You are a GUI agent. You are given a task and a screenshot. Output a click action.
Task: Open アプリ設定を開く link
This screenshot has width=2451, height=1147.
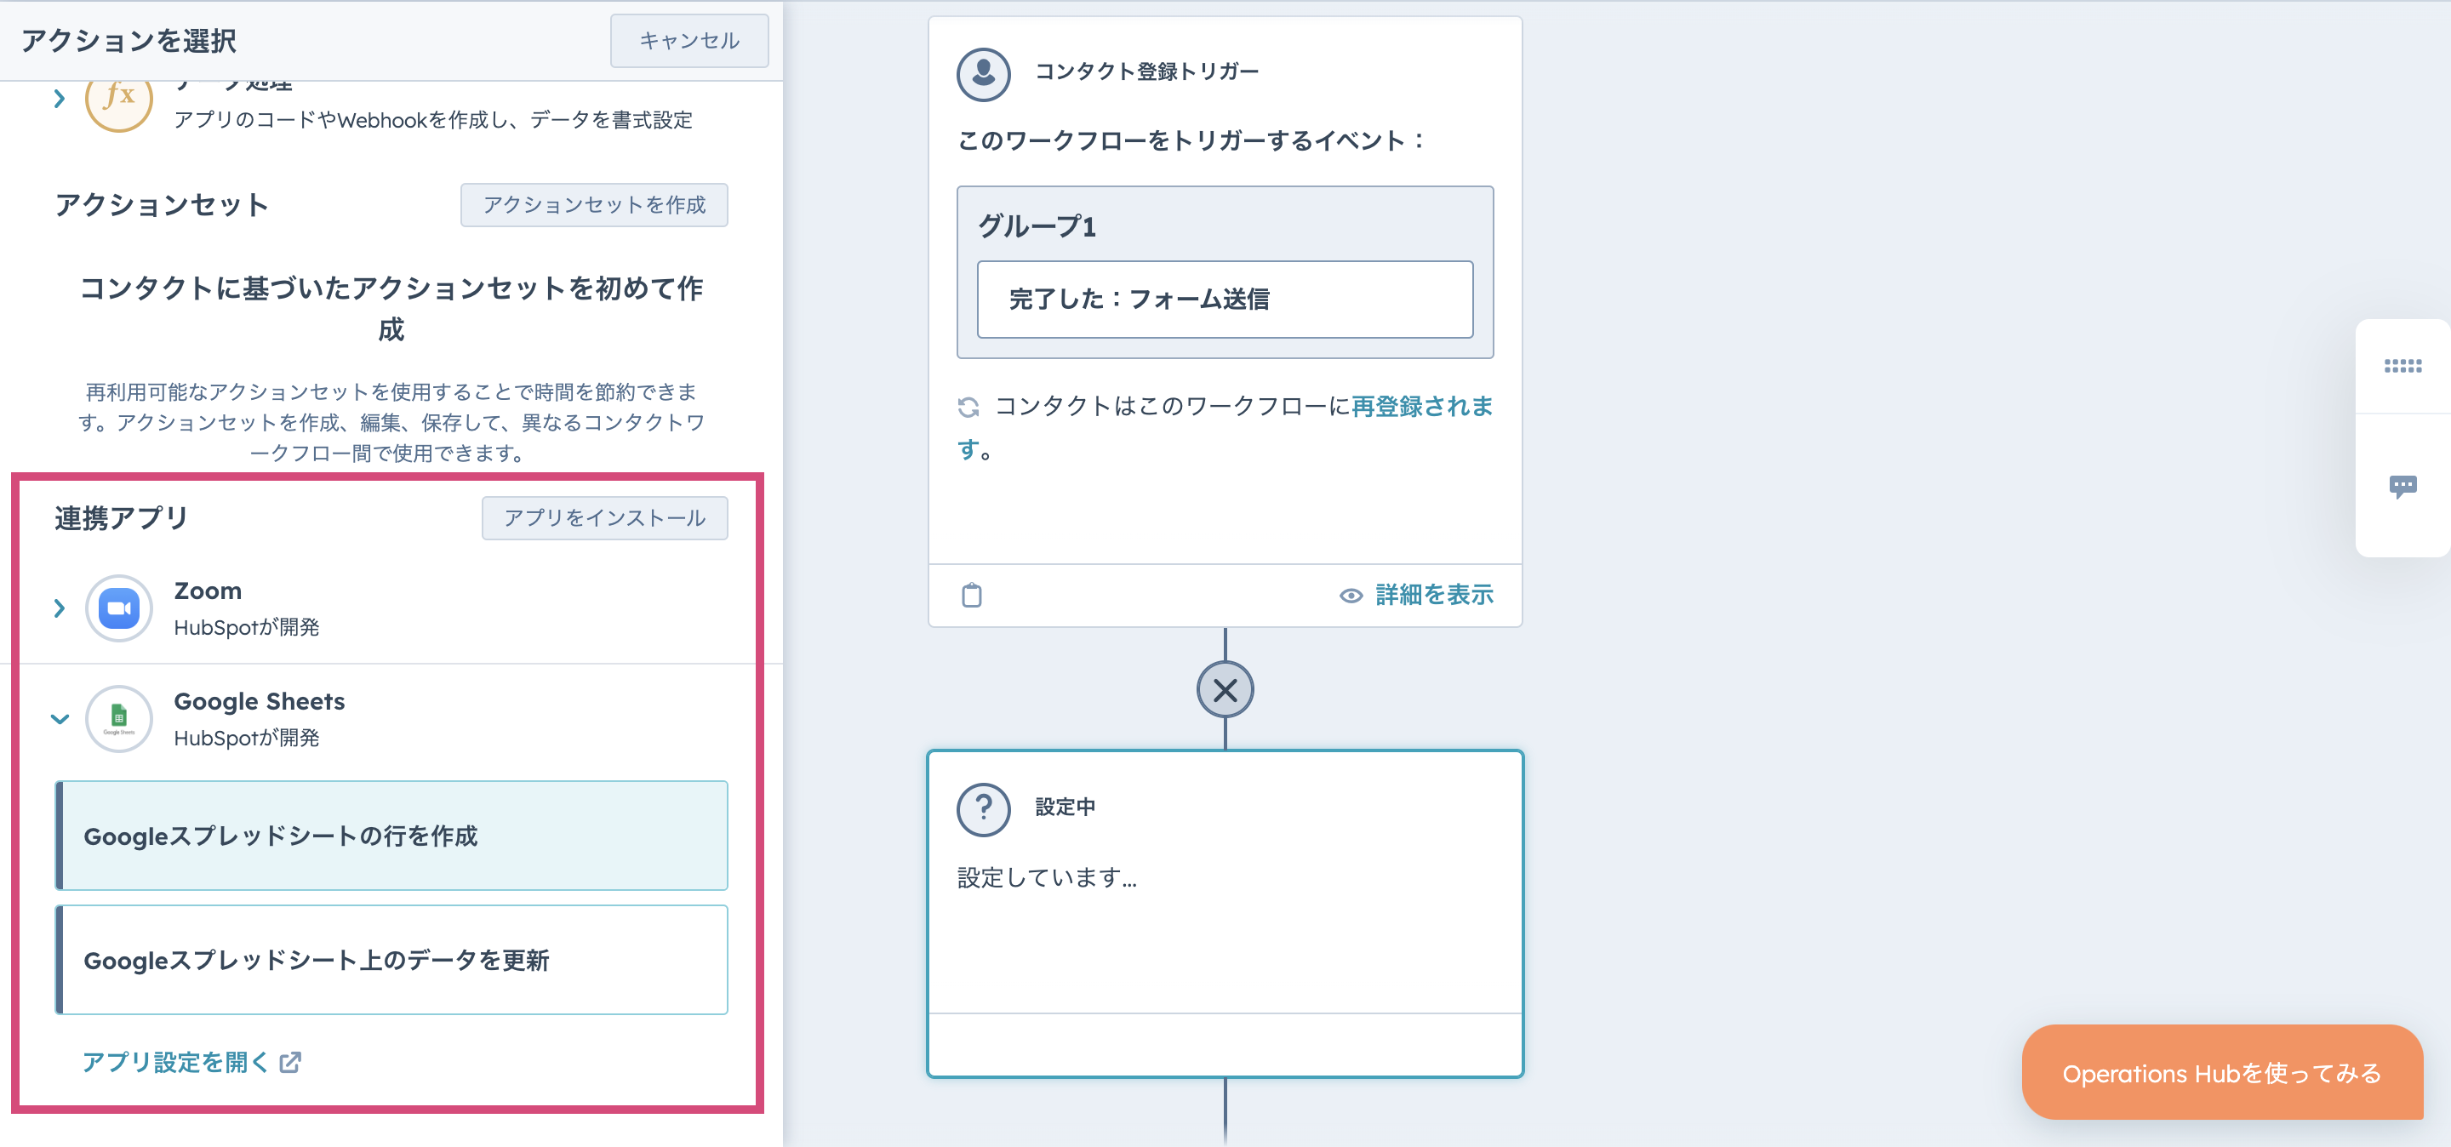click(x=175, y=1061)
